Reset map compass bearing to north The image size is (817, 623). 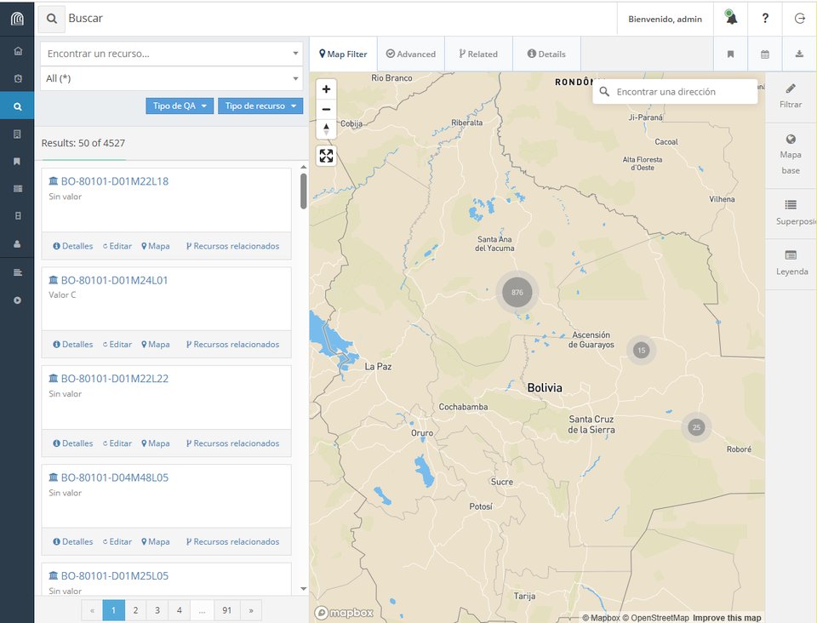coord(326,129)
